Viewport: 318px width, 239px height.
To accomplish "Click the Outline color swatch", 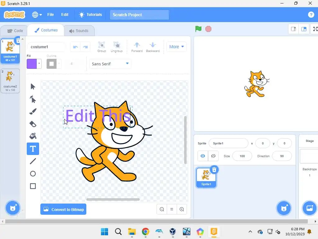I will coord(52,63).
